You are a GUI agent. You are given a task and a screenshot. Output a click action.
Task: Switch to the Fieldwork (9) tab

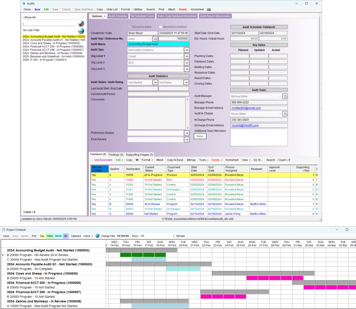[98, 154]
